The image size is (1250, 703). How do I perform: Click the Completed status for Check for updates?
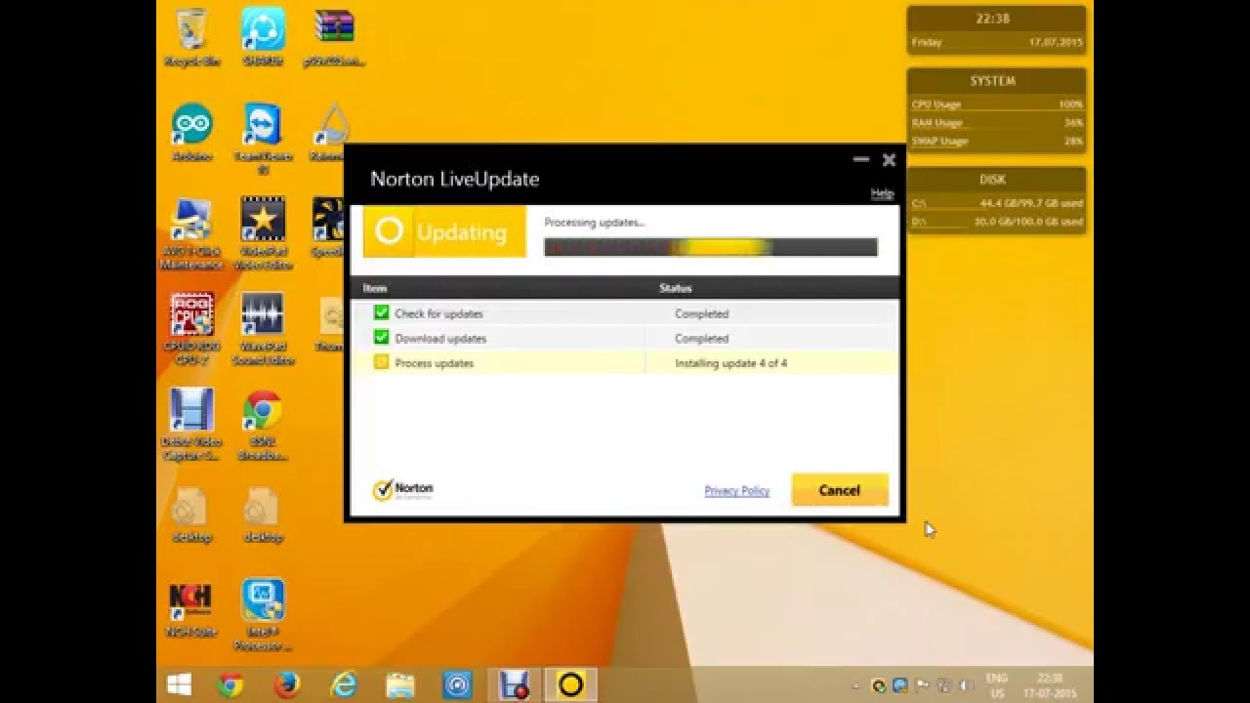[702, 313]
